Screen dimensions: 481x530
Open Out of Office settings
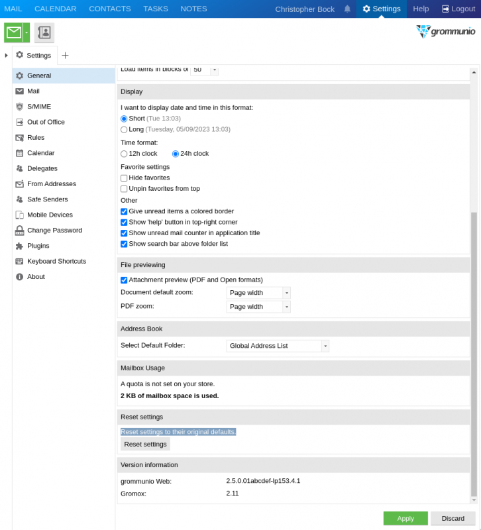pos(46,122)
